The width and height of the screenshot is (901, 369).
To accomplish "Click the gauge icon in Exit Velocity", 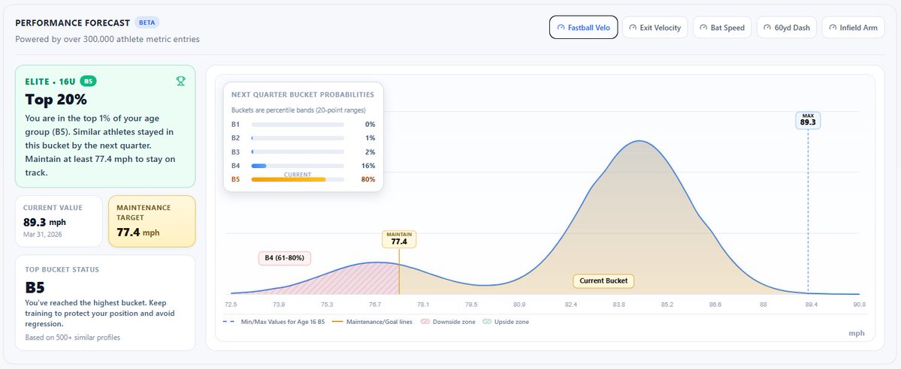I will pyautogui.click(x=633, y=28).
